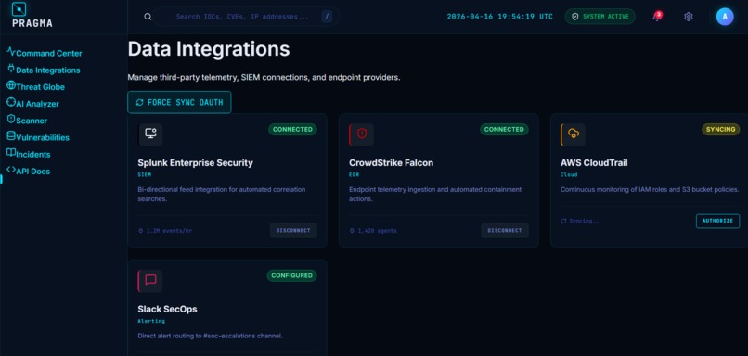Screen dimensions: 748x356
Task: Click the 1,428 agents stat
Action: (x=377, y=231)
